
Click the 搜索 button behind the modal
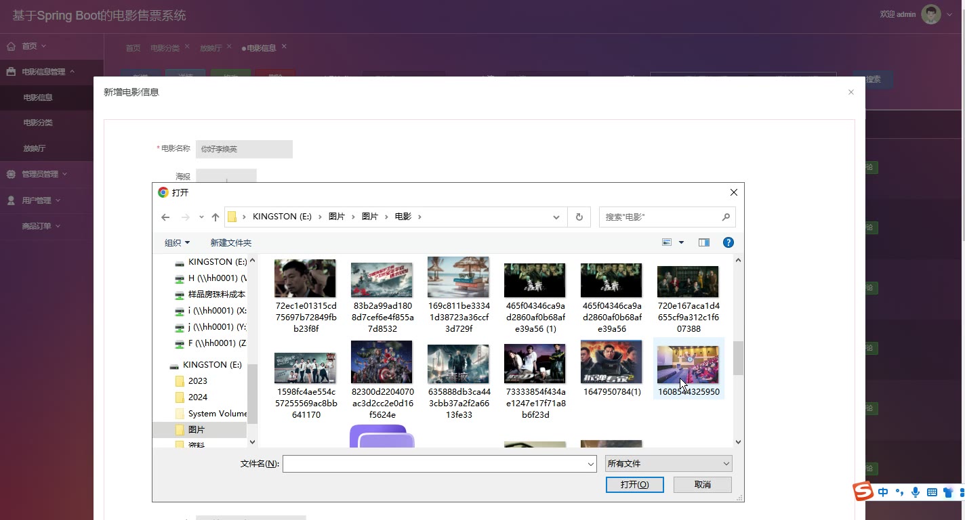click(x=873, y=79)
